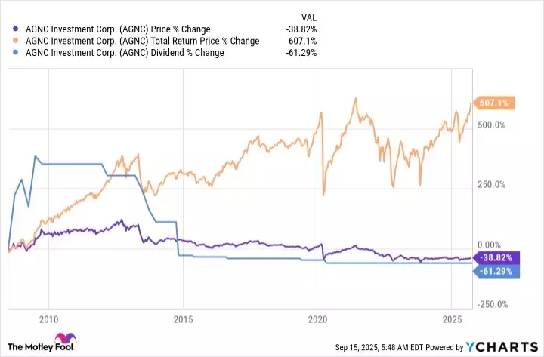The height and width of the screenshot is (357, 544).
Task: Click the 2015 x-axis year label
Action: pyautogui.click(x=182, y=319)
